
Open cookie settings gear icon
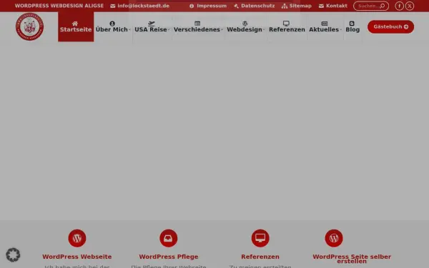[13, 255]
